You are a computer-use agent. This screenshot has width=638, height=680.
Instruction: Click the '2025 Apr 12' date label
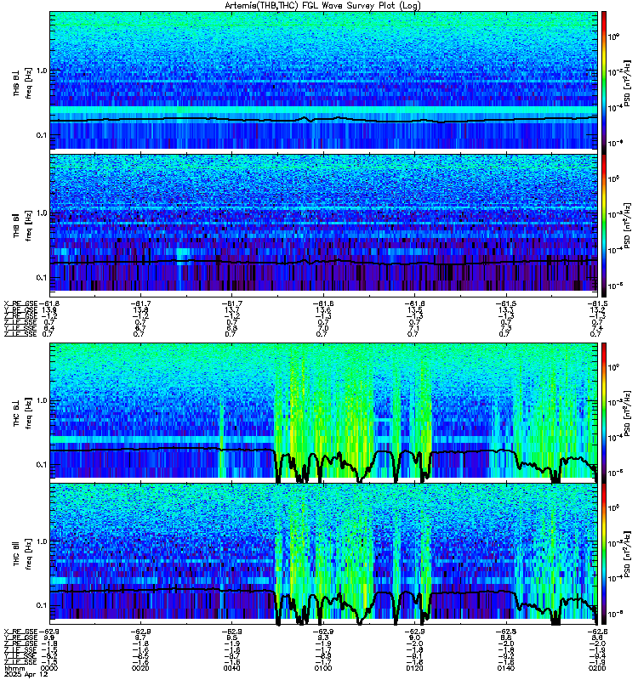coord(26,675)
